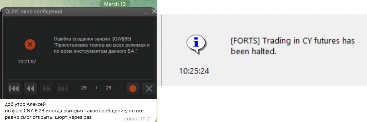Click the 10:25:24 notification timestamp
Viewport: 367px width, 122px height.
194,71
